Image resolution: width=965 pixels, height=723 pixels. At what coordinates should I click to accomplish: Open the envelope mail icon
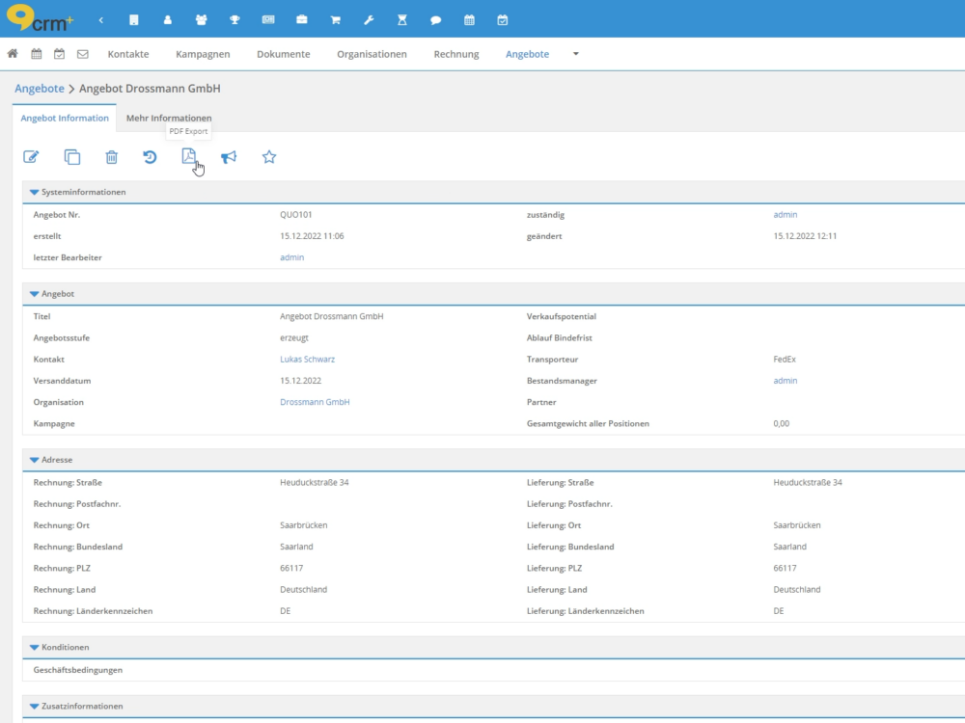point(82,54)
